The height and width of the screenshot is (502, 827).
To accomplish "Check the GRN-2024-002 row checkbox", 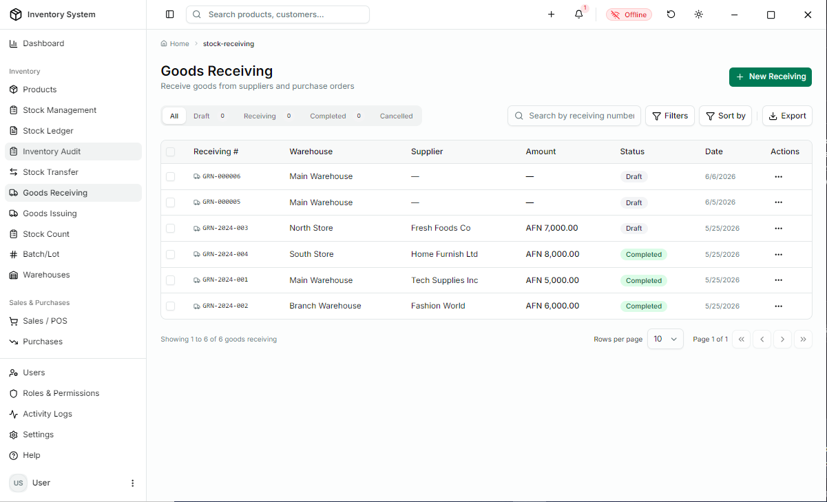I will 171,306.
